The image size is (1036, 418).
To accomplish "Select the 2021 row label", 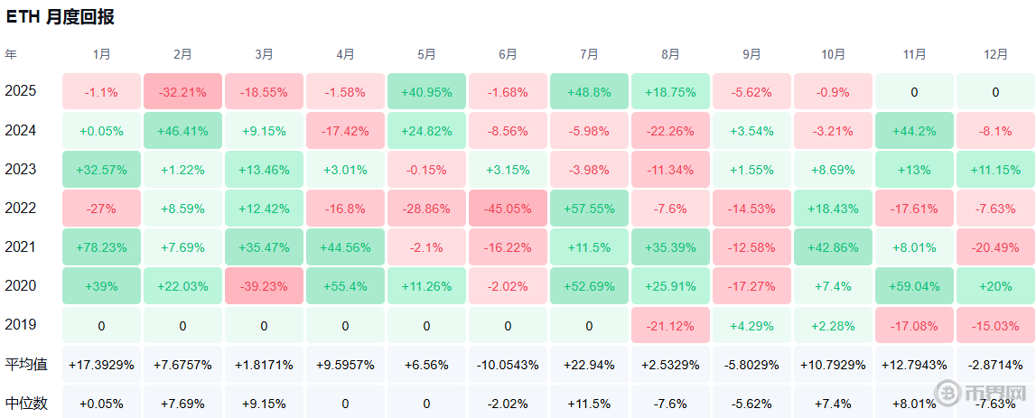I will pyautogui.click(x=20, y=247).
